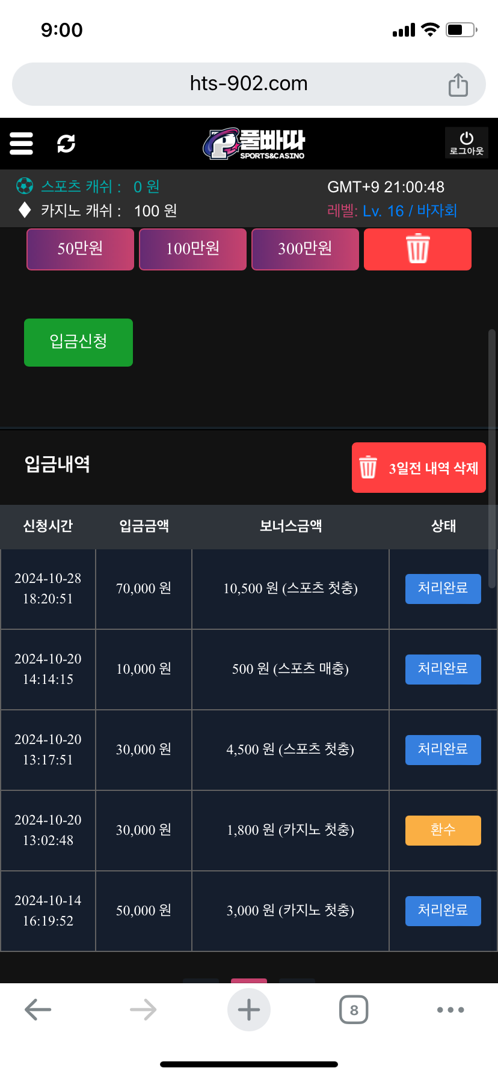Select the 100만원 amount button
The height and width of the screenshot is (1077, 498).
192,249
